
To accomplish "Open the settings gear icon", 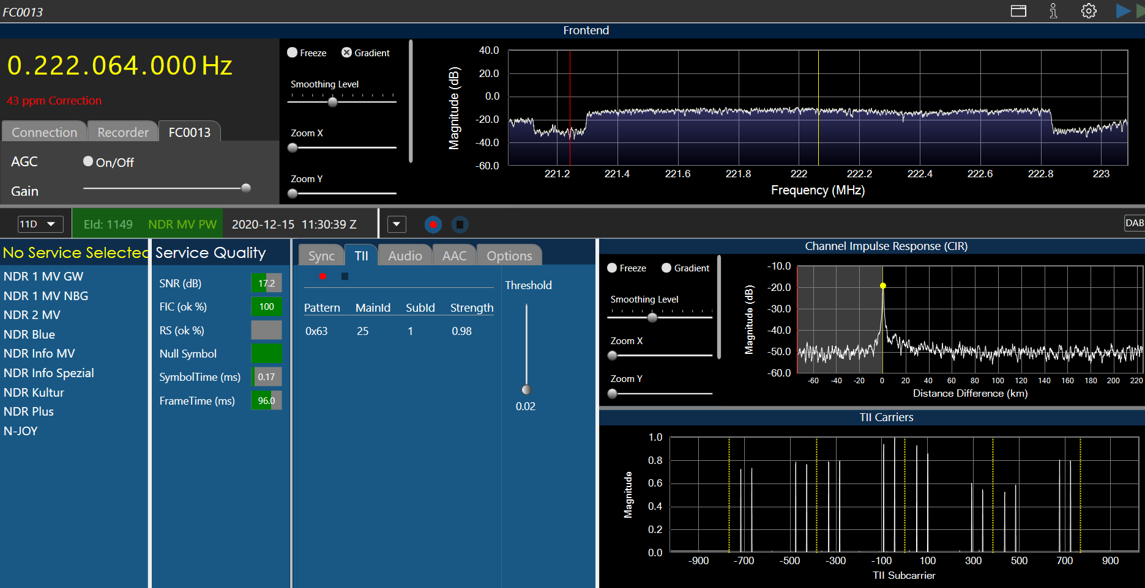I will [x=1089, y=11].
